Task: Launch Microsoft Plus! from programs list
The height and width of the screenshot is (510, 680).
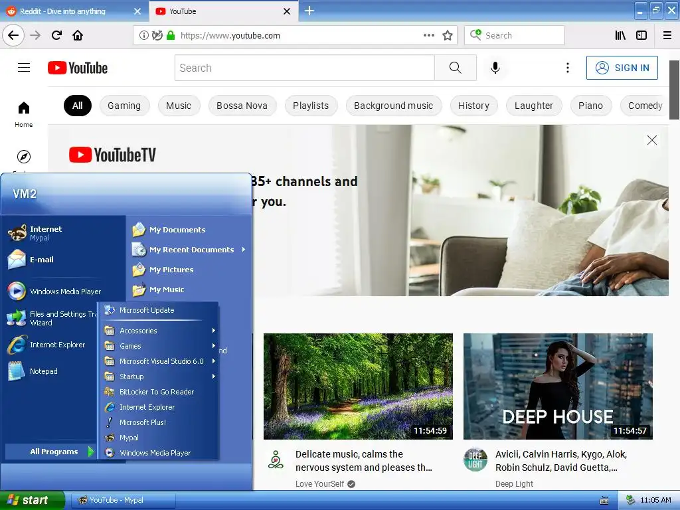Action: coord(159,422)
